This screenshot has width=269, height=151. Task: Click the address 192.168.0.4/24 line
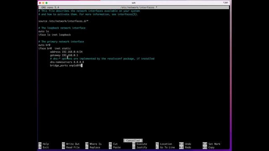point(66,52)
